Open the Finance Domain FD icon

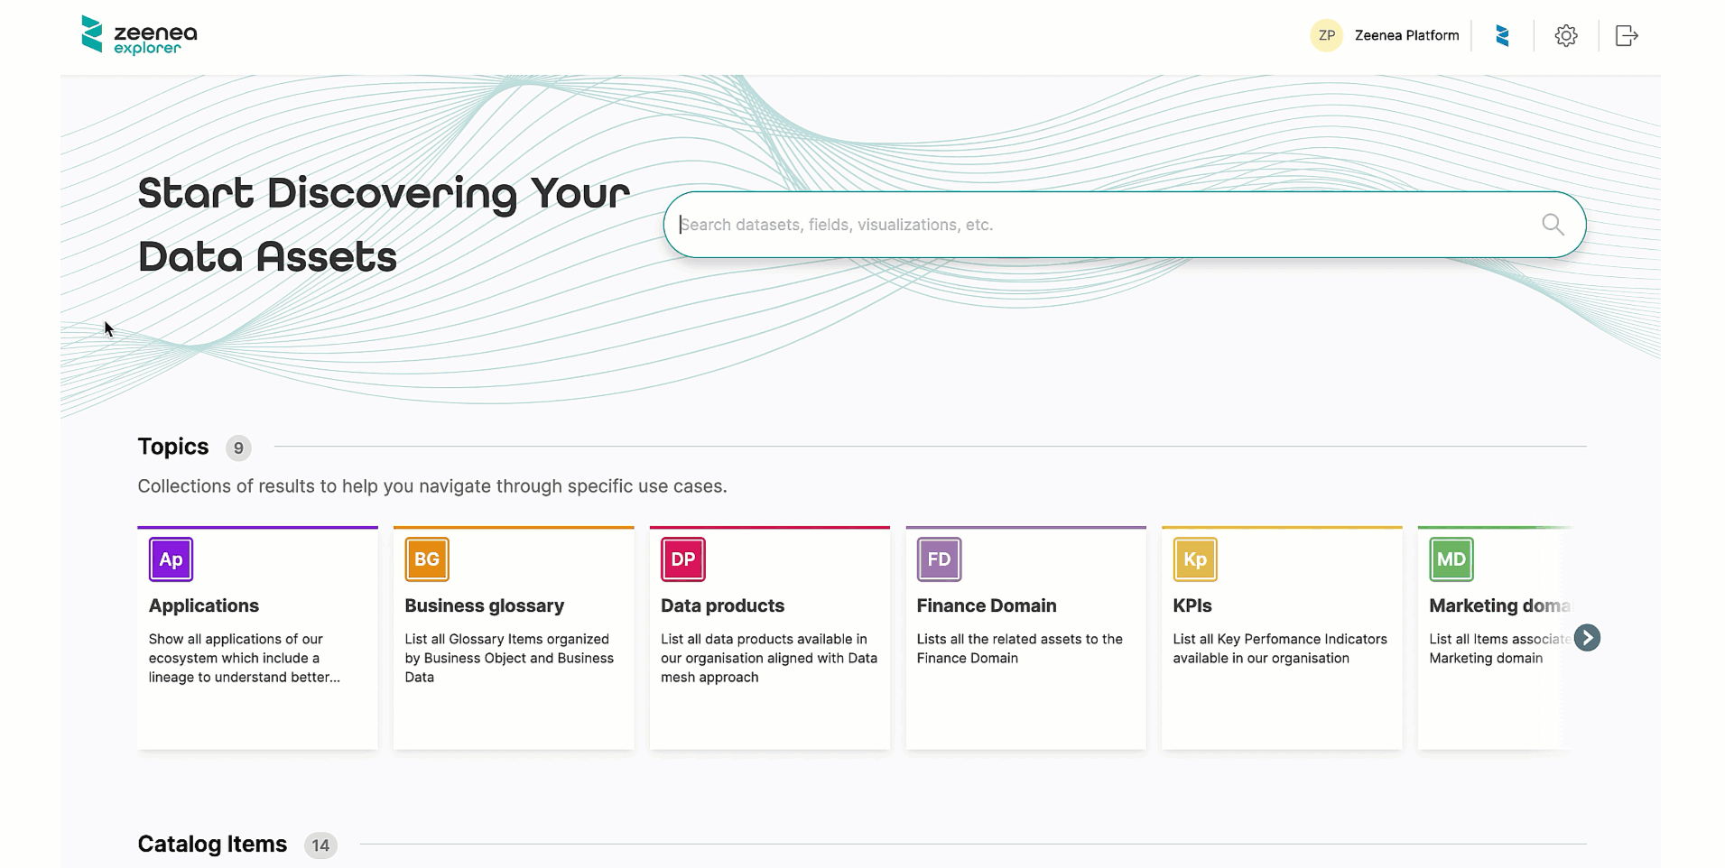coord(939,559)
